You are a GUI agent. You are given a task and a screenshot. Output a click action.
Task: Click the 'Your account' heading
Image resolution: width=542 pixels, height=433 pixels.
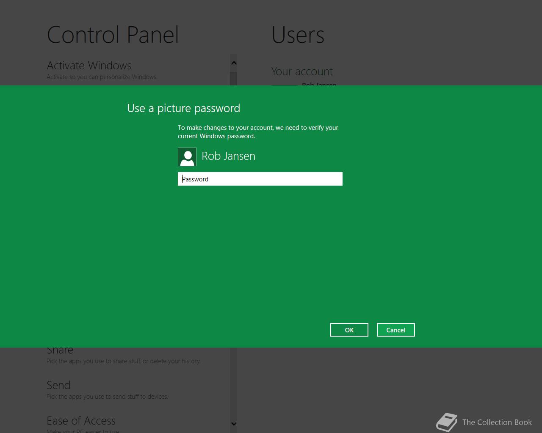pyautogui.click(x=302, y=71)
